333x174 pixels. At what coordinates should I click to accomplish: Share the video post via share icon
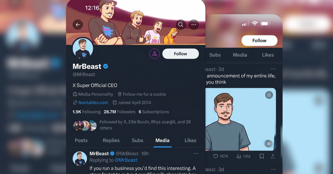pos(273,156)
